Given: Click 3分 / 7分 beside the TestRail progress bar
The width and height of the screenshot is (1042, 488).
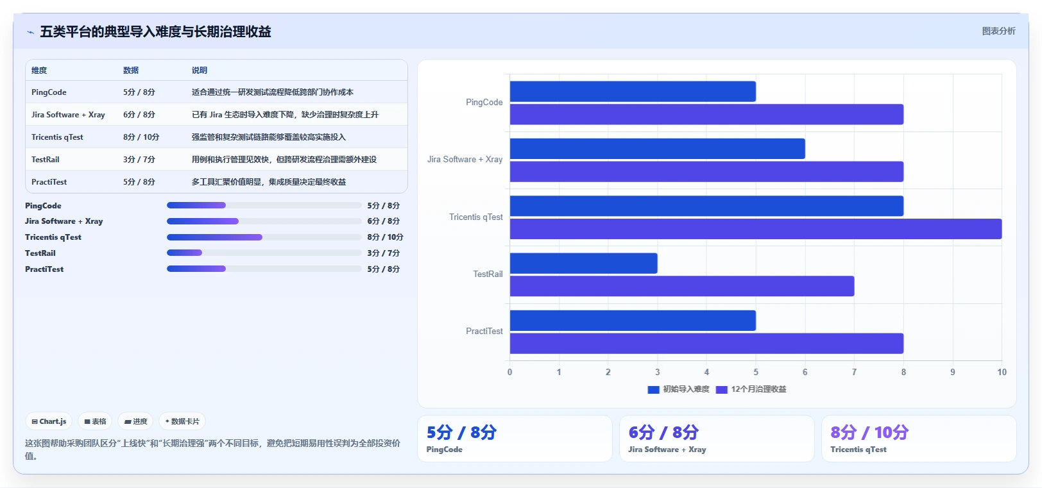Looking at the screenshot, I should (383, 253).
